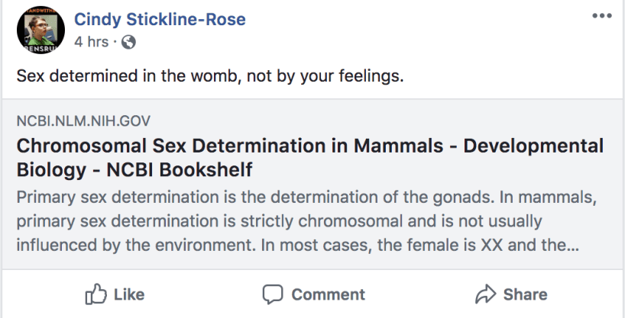Click the thumbs-up Like icon

pyautogui.click(x=96, y=294)
